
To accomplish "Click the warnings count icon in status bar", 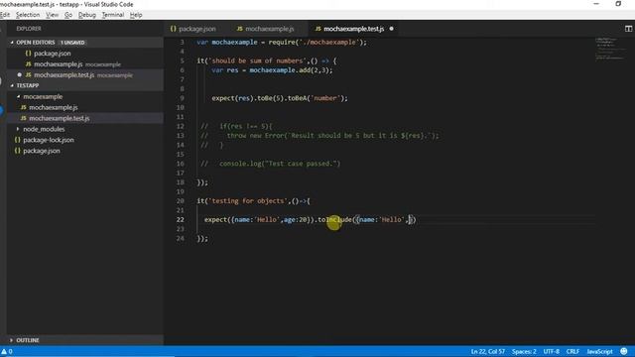I will tap(7, 351).
